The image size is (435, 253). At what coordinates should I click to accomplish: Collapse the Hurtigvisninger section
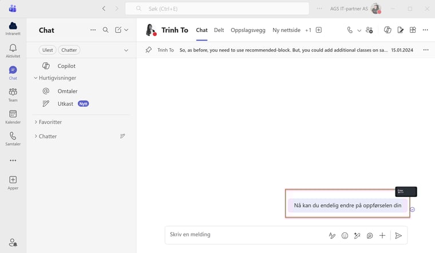(x=35, y=78)
